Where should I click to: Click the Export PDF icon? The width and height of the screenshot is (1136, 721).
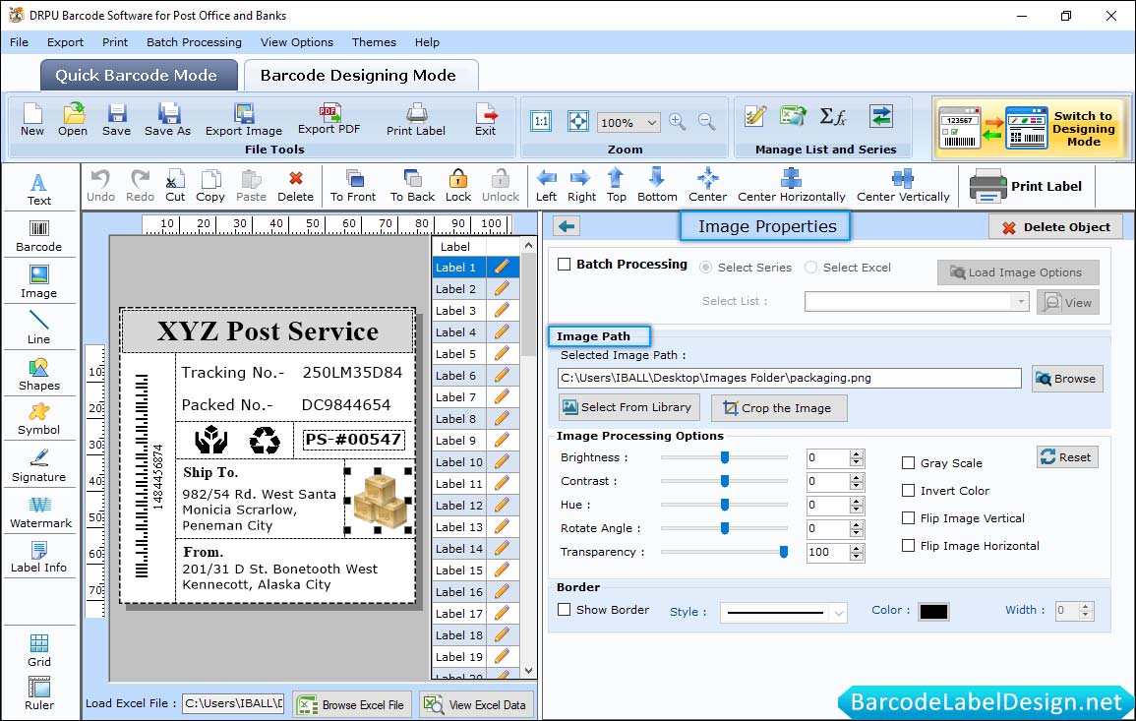[329, 118]
